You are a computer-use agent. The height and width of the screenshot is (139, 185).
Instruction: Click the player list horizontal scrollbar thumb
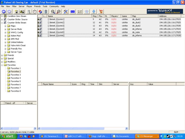(73, 128)
